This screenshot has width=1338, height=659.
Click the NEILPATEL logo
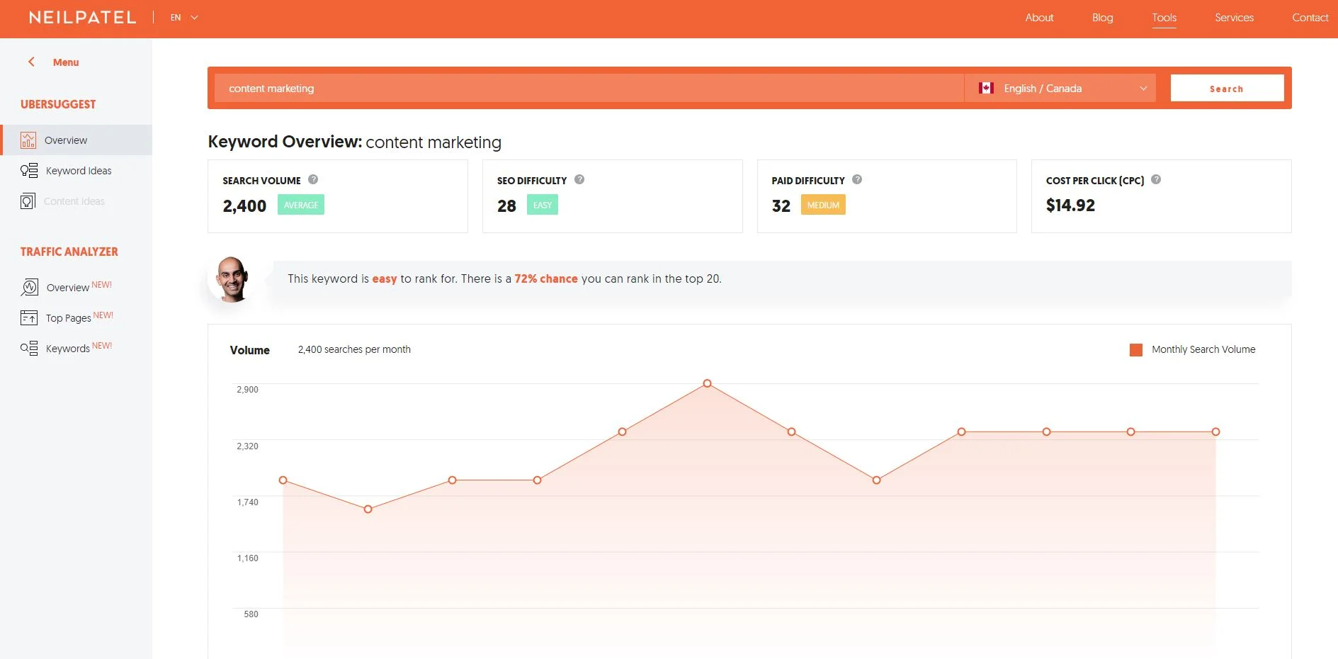pos(83,18)
